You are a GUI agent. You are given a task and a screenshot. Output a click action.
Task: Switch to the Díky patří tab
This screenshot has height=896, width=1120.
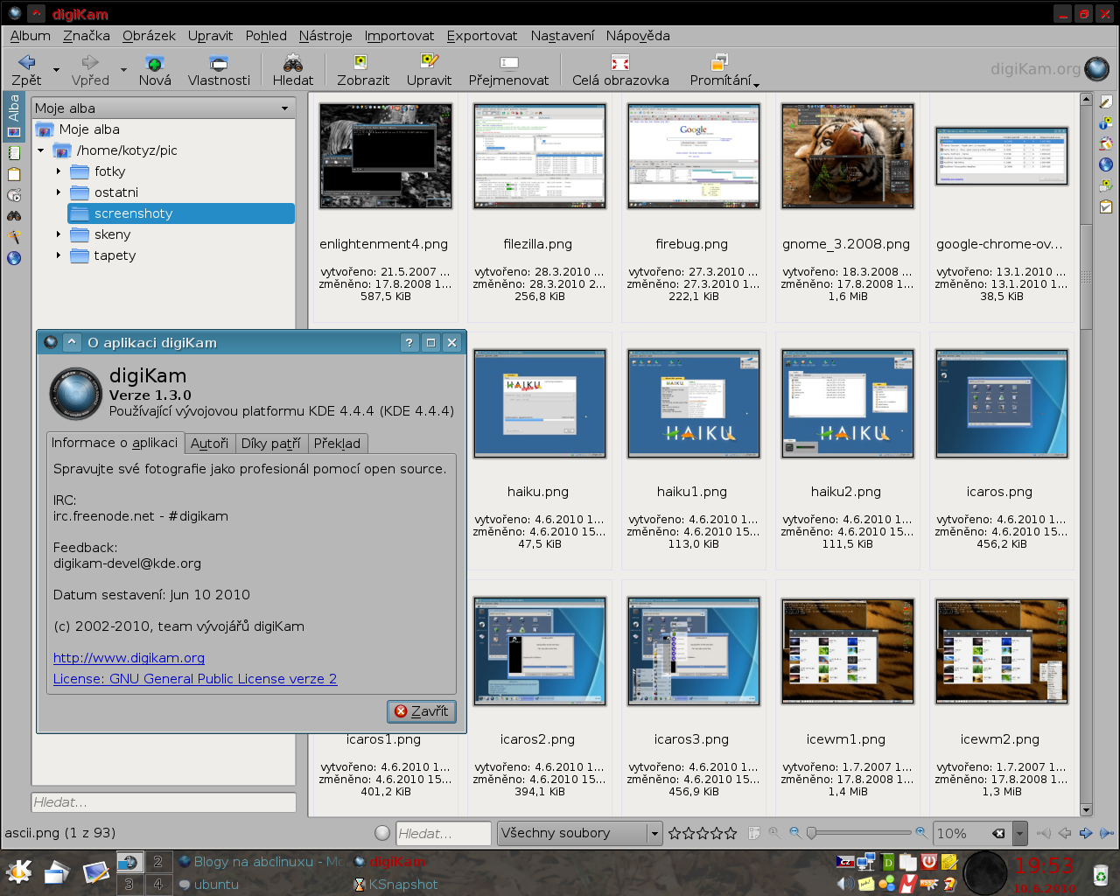point(271,444)
